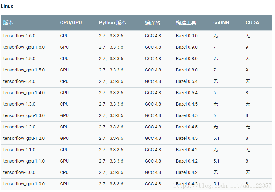
Task: Click the tensorflow-1.4.0 version cell
Action: (x=19, y=81)
